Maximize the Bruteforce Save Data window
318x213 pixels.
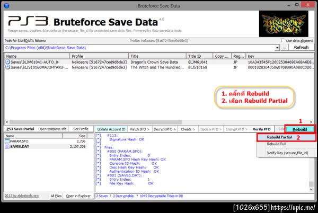tap(297, 5)
